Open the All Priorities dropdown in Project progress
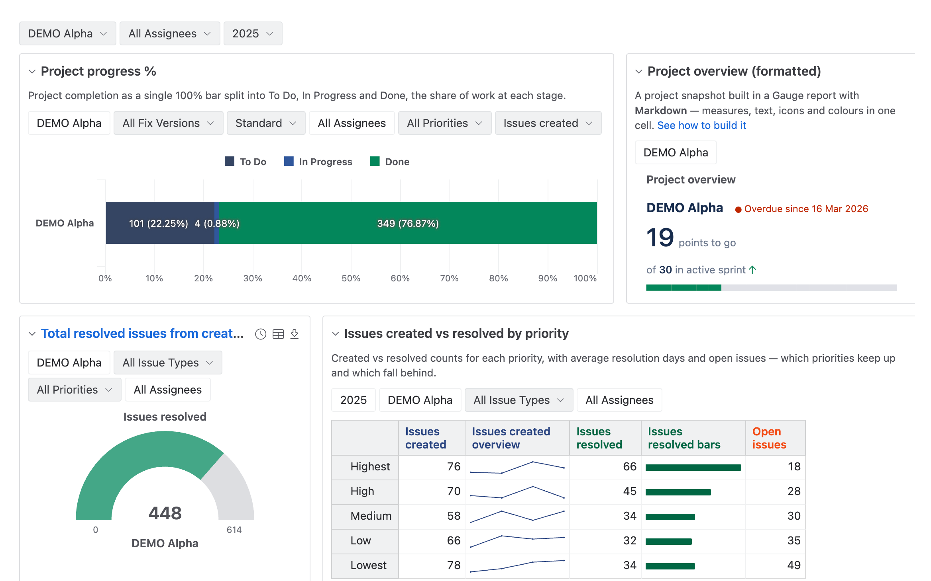Image resolution: width=931 pixels, height=581 pixels. 445,123
